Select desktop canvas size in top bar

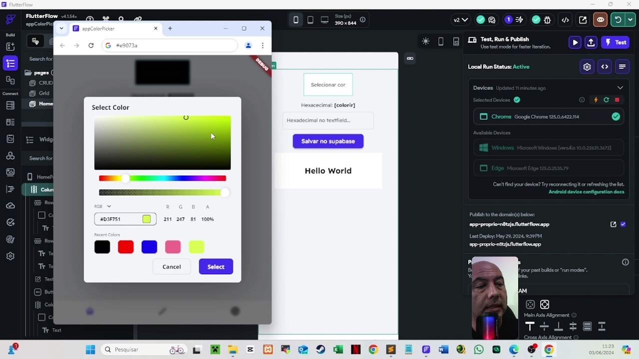324,20
